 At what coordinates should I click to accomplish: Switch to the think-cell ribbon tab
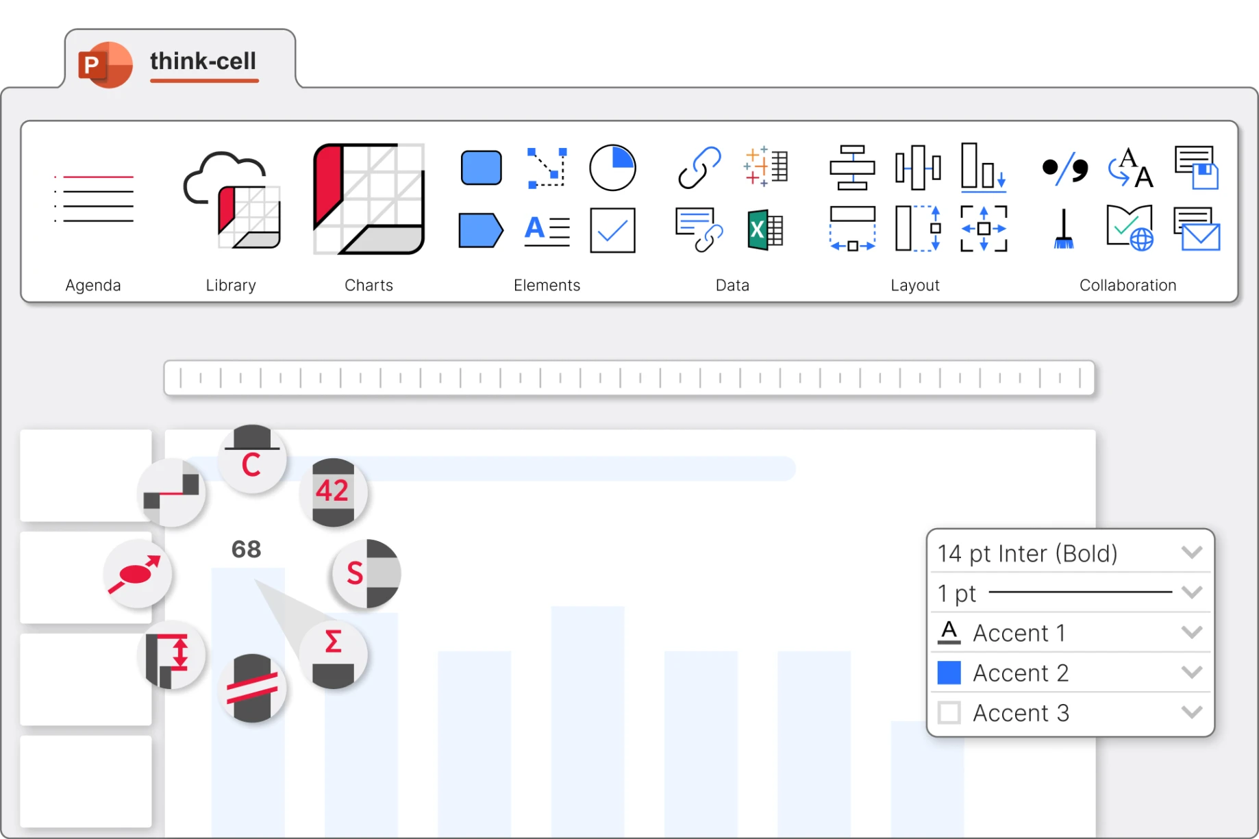click(x=203, y=62)
